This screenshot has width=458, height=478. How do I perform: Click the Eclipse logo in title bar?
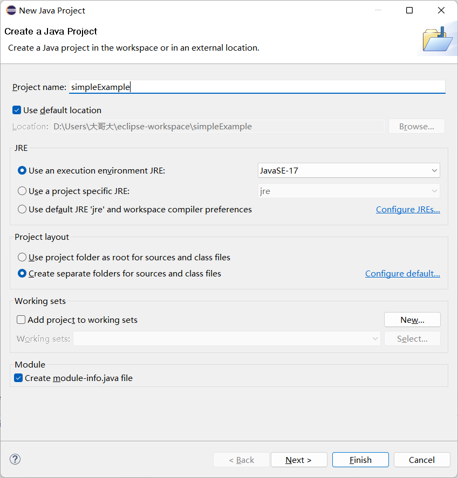coord(11,10)
